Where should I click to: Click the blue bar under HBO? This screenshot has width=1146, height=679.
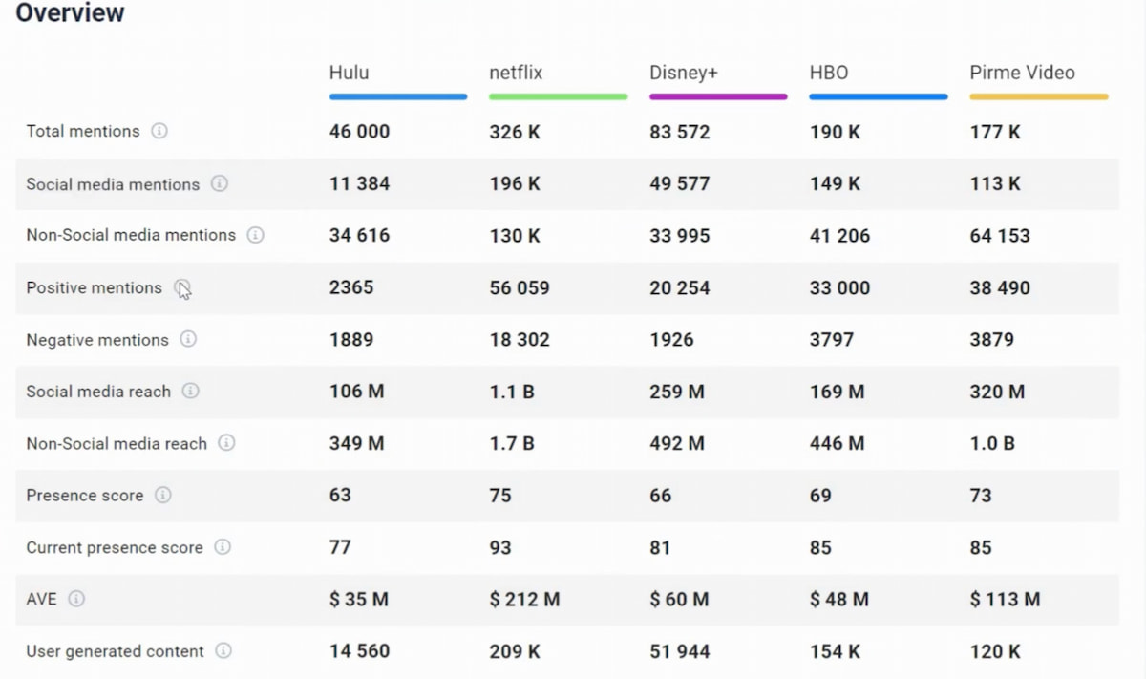tap(879, 96)
